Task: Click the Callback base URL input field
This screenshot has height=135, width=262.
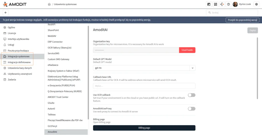Action: [144, 86]
